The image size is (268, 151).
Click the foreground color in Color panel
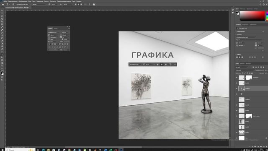[x=237, y=13]
